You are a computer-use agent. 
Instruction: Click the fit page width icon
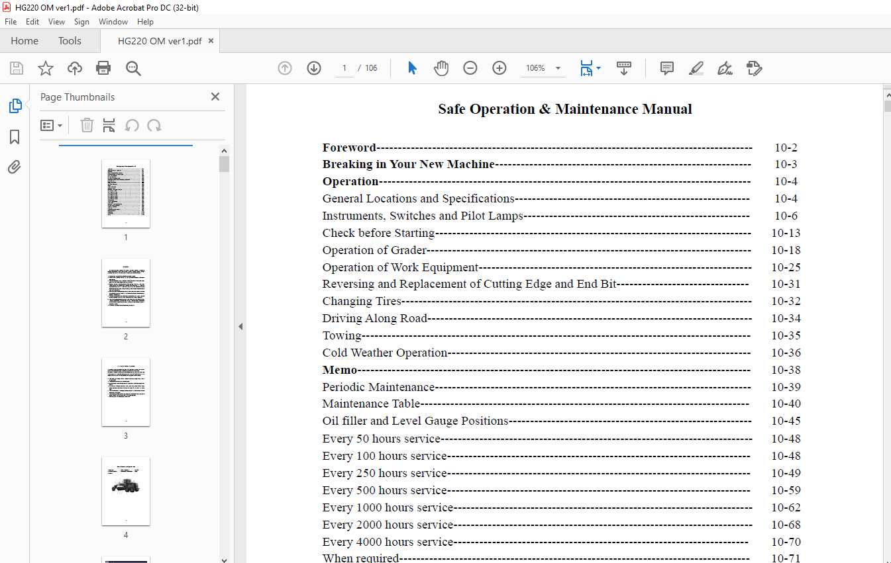(586, 68)
